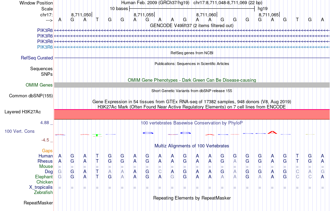
Task: Click the H3K27Ac Mark ENCODE title
Action: pyautogui.click(x=191, y=107)
